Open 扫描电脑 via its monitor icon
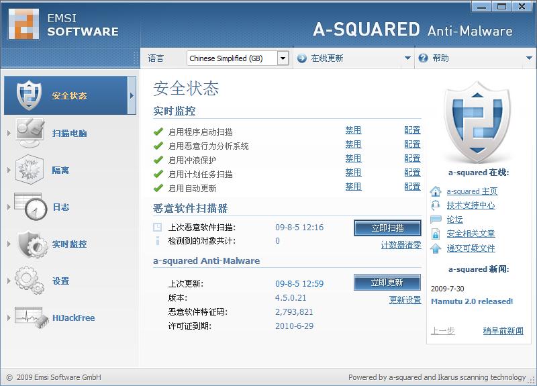 tap(30, 133)
